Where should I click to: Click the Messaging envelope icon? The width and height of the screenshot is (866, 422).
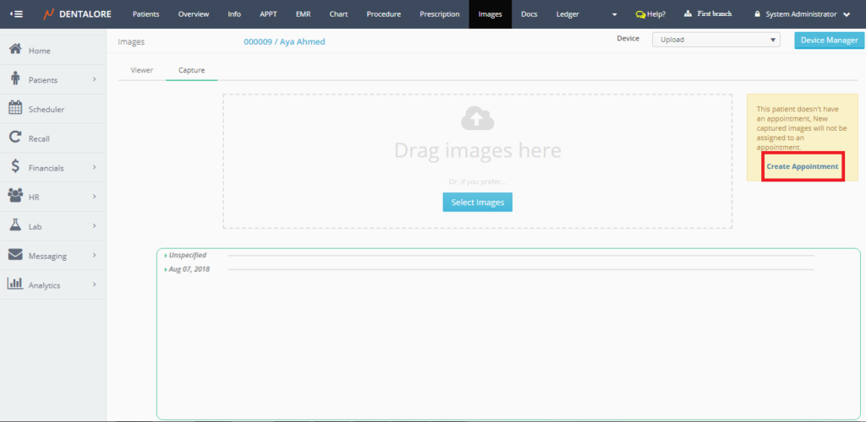[15, 255]
